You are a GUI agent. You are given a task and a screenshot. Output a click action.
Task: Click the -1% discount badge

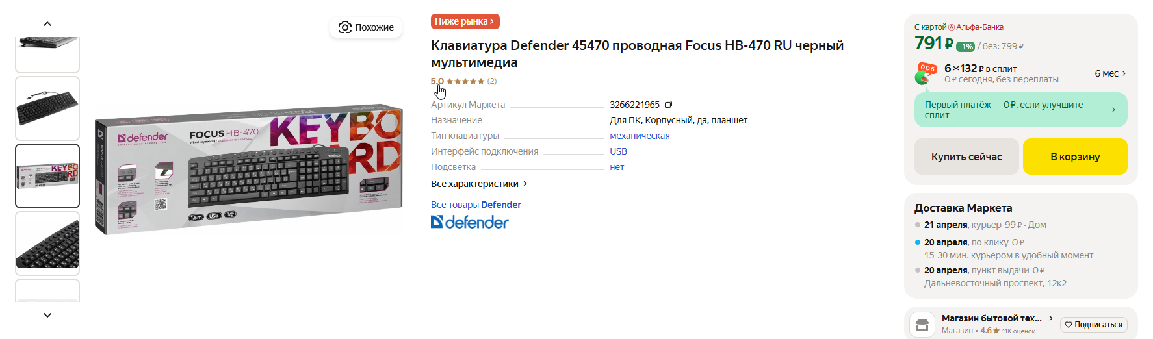(965, 46)
